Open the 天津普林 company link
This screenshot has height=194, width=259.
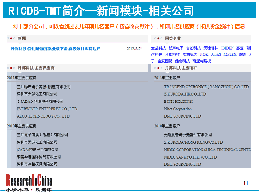(x=211, y=48)
